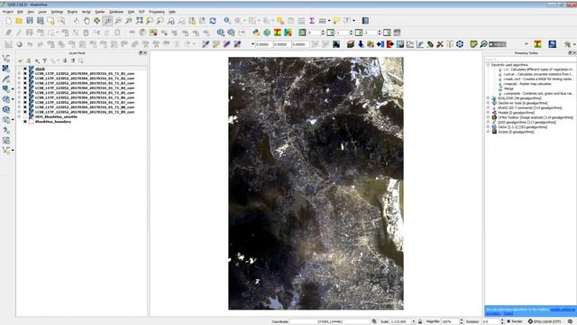Screen dimensions: 577x325
Task: Toggle visibility of the layer ending B9_corr
Action: click(25, 112)
